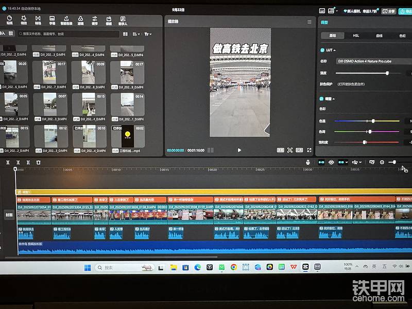The height and width of the screenshot is (309, 412).
Task: Click the 分享 share button
Action: point(389,11)
